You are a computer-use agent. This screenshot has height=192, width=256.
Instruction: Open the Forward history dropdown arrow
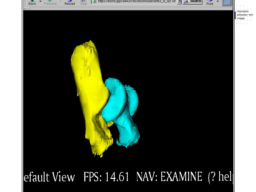[x=61, y=1]
